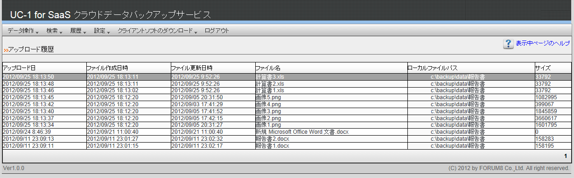
Task: Open the 検索 menu
Action: click(52, 31)
